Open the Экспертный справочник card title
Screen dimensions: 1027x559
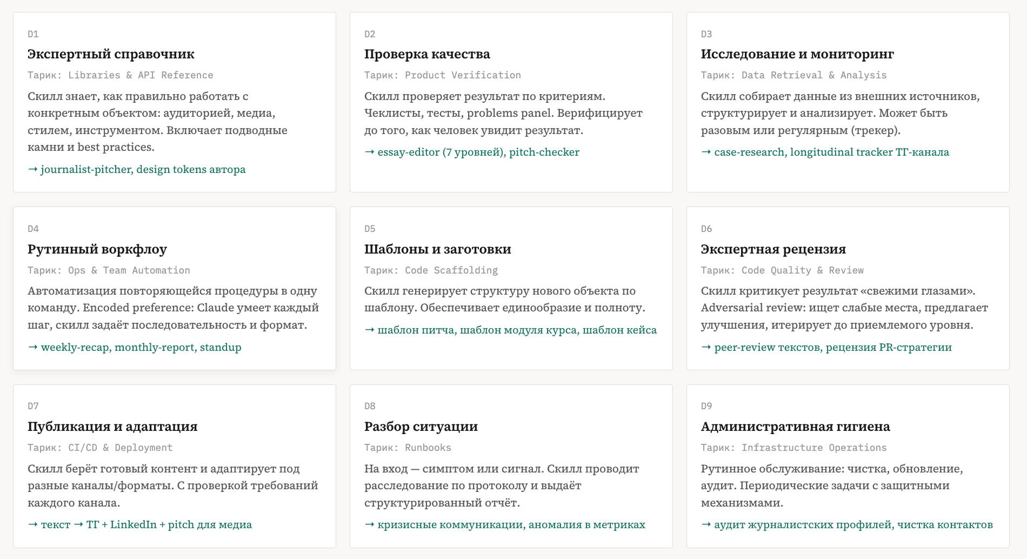tap(111, 54)
